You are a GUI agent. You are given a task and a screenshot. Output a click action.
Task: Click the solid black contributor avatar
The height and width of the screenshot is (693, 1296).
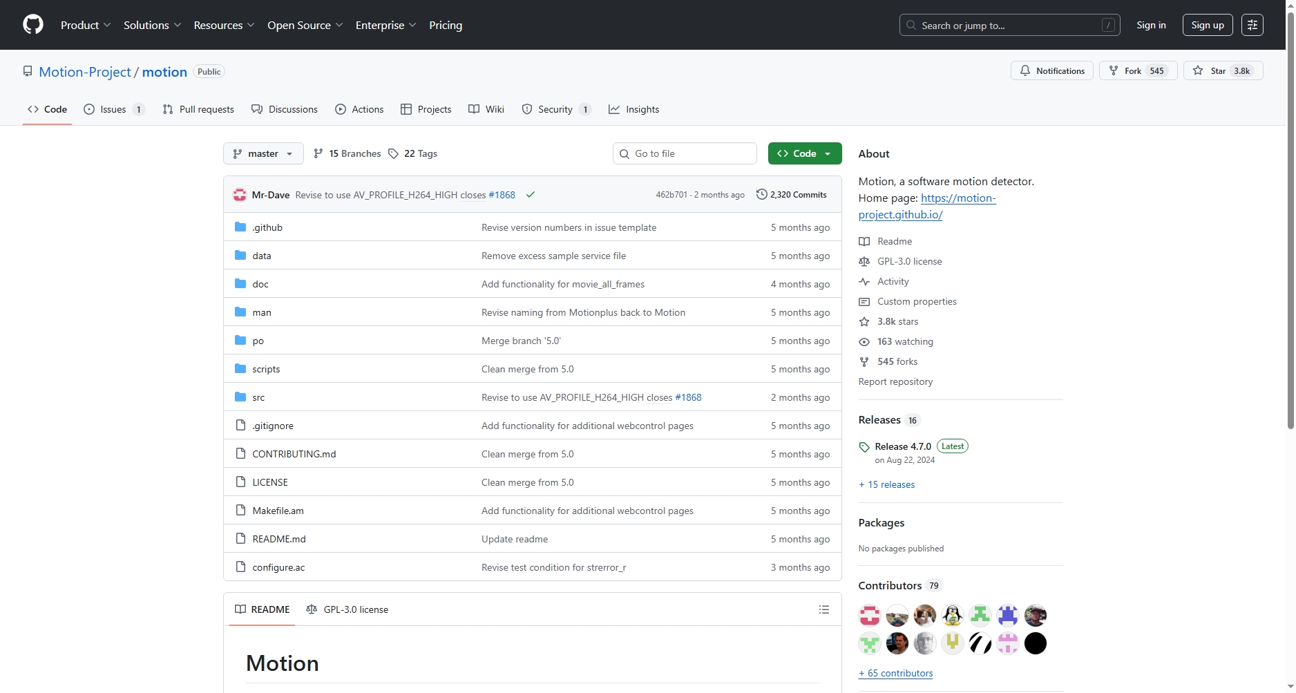[1036, 643]
